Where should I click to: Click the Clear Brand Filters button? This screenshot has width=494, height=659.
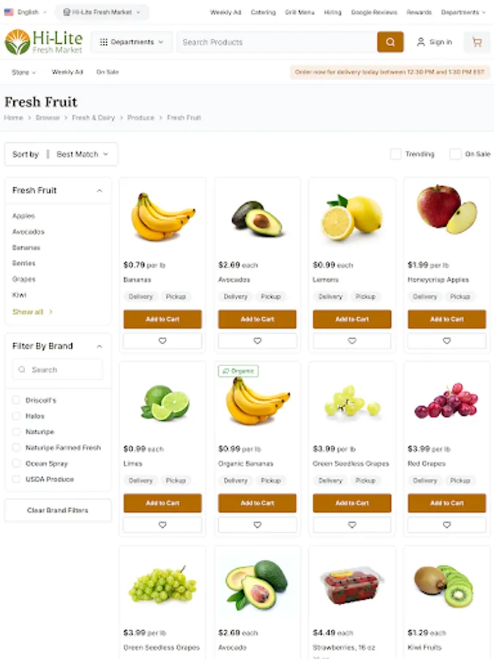point(58,510)
